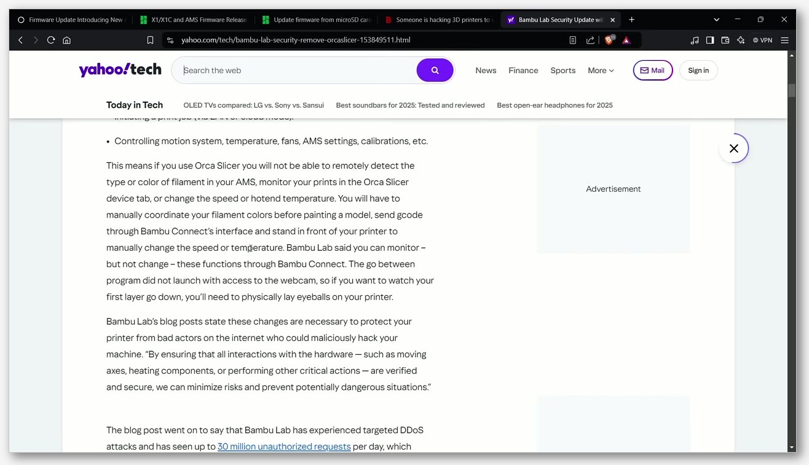Viewport: 809px width, 465px height.
Task: Toggle the browser sidebar panel
Action: coord(710,40)
